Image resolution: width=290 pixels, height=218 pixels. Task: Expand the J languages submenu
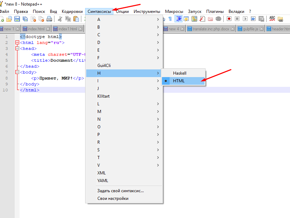[124, 89]
